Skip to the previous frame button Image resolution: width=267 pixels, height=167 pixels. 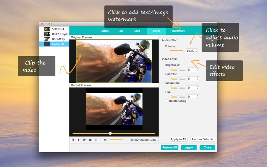(73, 140)
